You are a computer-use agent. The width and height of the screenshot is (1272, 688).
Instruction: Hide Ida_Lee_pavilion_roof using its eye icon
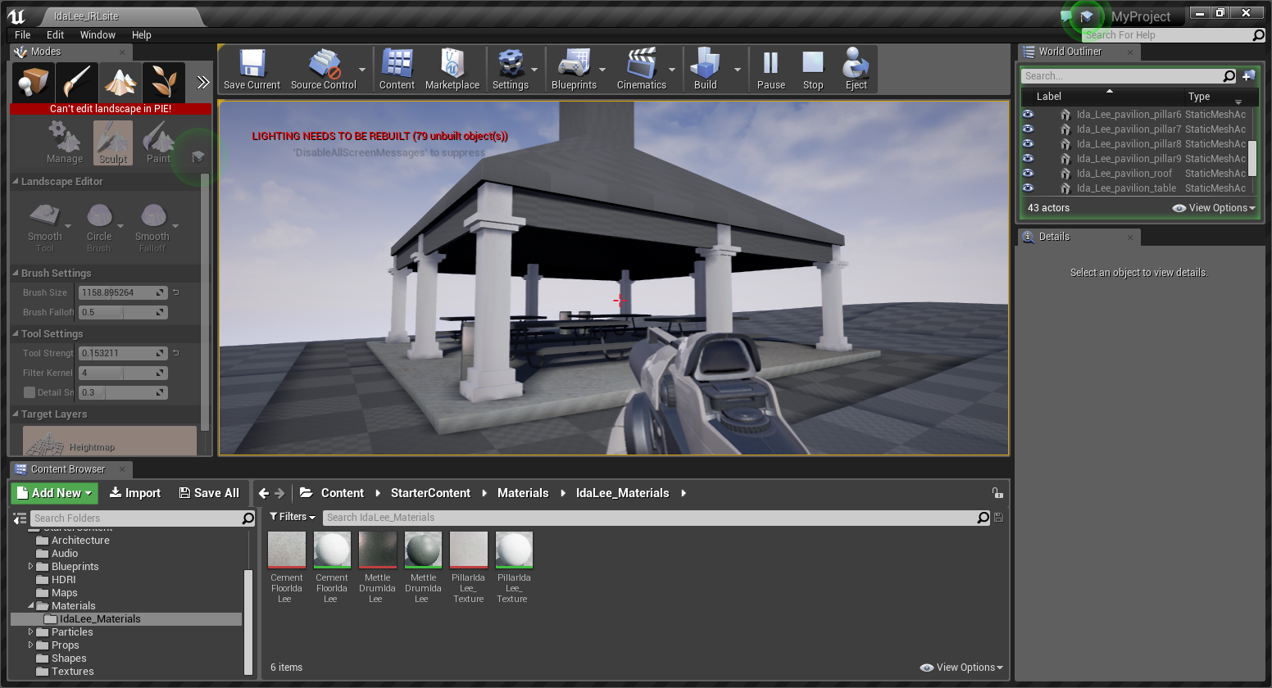[x=1028, y=174]
